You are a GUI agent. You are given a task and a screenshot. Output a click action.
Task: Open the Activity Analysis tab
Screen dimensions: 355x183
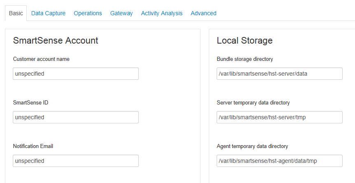click(x=161, y=13)
